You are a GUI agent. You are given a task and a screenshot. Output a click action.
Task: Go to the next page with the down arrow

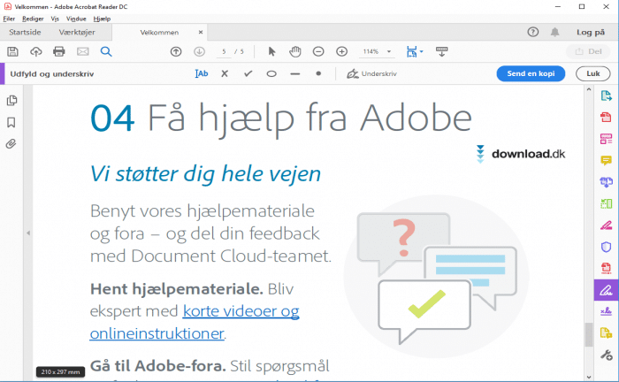coord(199,51)
